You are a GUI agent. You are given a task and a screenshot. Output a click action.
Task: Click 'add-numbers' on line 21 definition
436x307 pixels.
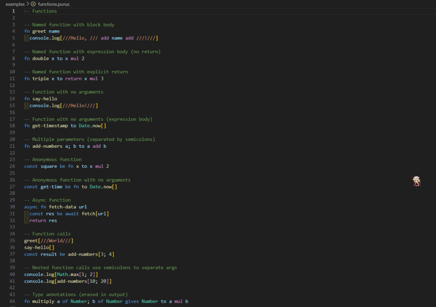point(48,146)
